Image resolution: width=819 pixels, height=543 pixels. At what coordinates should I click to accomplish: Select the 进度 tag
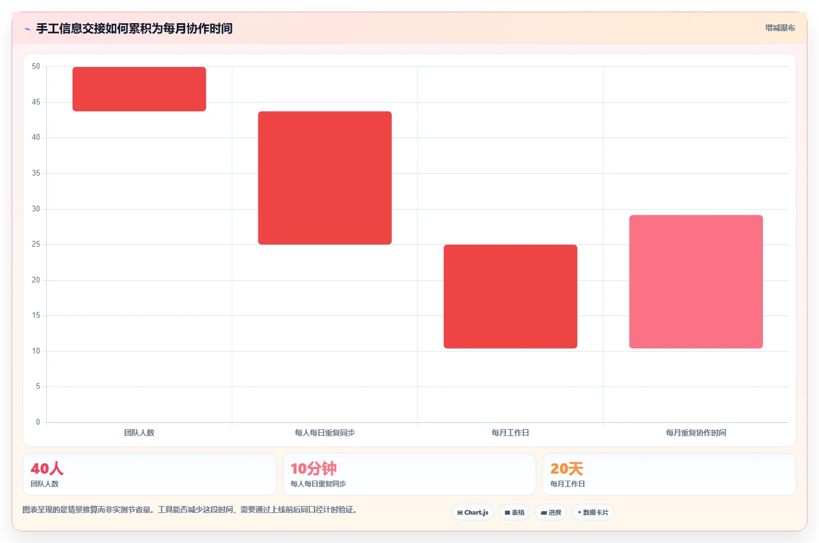(x=551, y=512)
